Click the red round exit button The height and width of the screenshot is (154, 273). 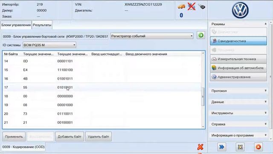point(258,147)
